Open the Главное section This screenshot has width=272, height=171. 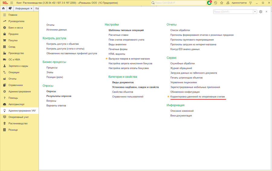tap(19, 15)
